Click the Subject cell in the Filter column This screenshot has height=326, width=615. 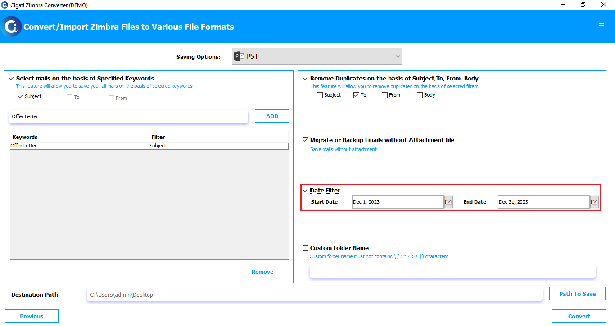[x=219, y=146]
